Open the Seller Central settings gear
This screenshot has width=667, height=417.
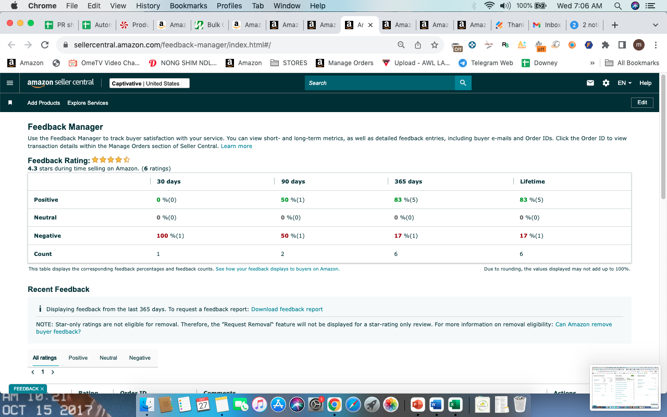pos(606,83)
